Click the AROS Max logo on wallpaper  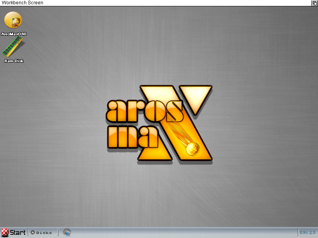159,123
